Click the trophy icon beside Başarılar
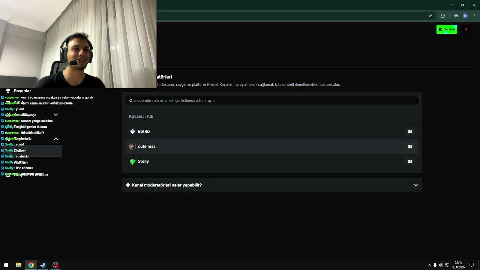Image resolution: width=480 pixels, height=270 pixels. click(8, 91)
